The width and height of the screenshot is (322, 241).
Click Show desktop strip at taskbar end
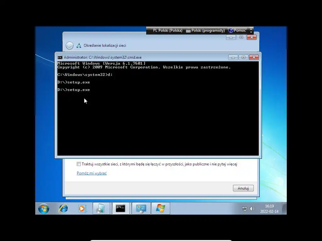click(x=284, y=209)
